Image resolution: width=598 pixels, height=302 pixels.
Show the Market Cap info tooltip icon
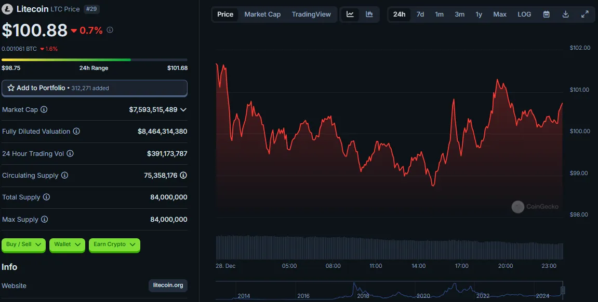point(44,109)
